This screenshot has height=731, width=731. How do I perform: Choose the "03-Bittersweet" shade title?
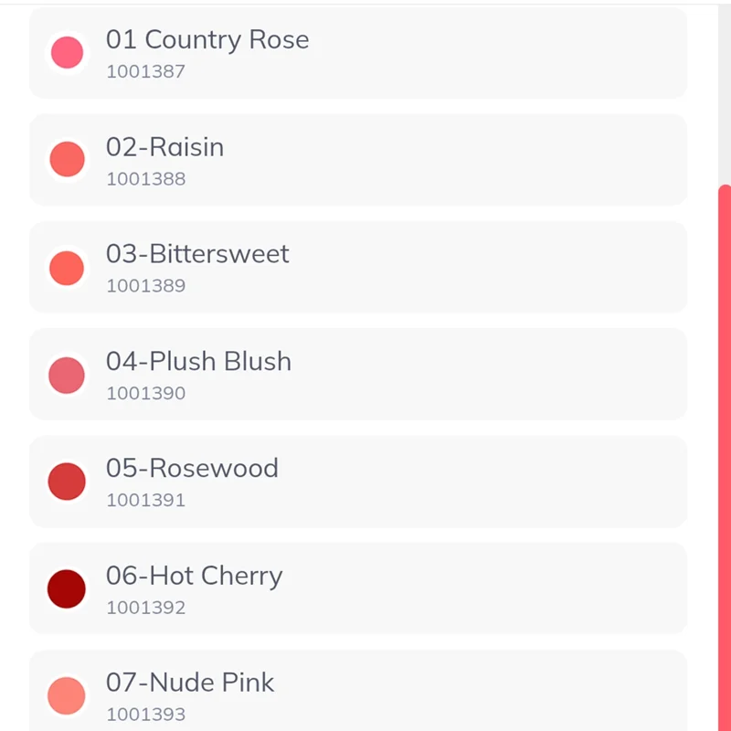point(197,254)
